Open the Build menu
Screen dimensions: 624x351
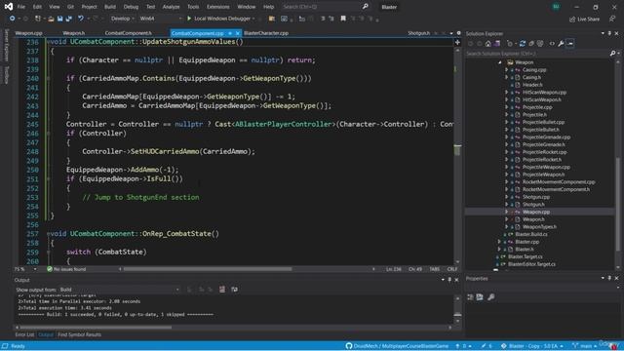(x=110, y=7)
